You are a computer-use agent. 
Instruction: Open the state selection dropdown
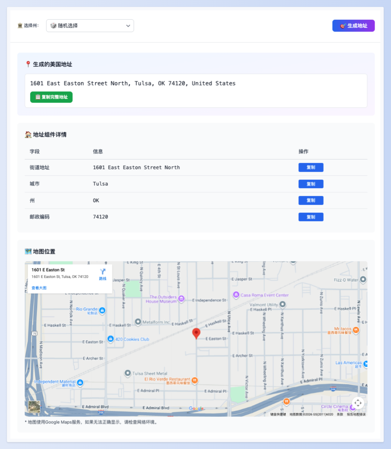[90, 26]
